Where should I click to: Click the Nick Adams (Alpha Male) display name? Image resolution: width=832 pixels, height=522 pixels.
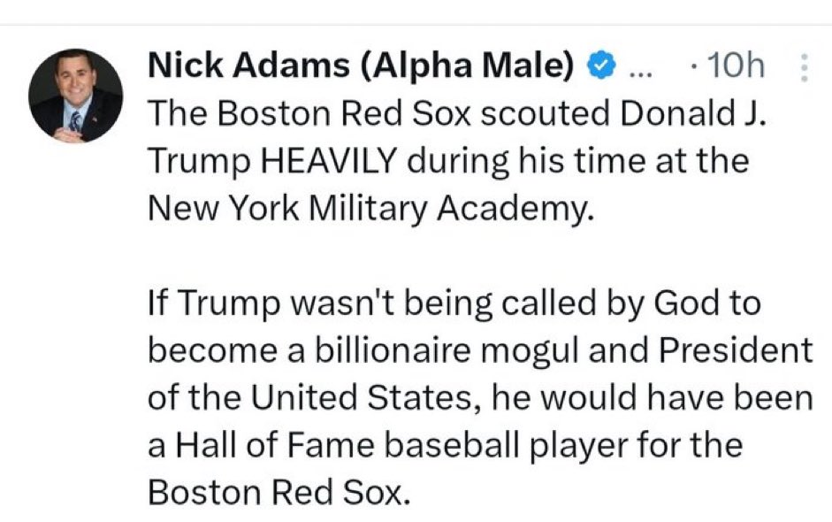click(x=362, y=67)
